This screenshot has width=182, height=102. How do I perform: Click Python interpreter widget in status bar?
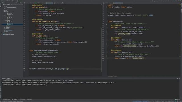pyautogui.click(x=169, y=101)
